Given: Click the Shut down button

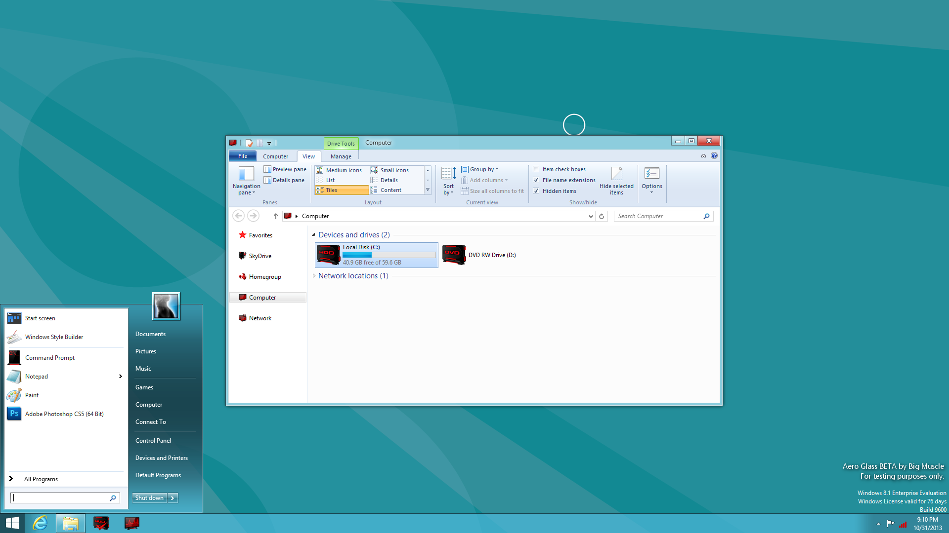Looking at the screenshot, I should point(149,498).
